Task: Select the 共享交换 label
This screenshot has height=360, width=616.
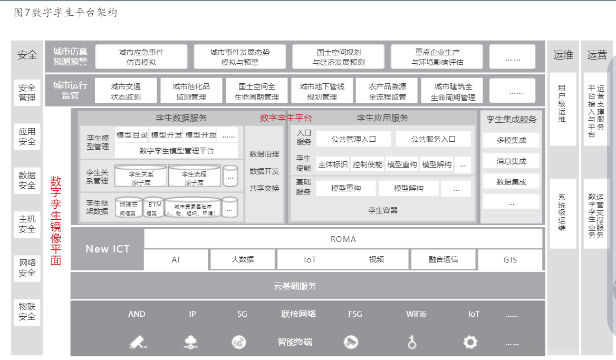Action: pyautogui.click(x=264, y=189)
